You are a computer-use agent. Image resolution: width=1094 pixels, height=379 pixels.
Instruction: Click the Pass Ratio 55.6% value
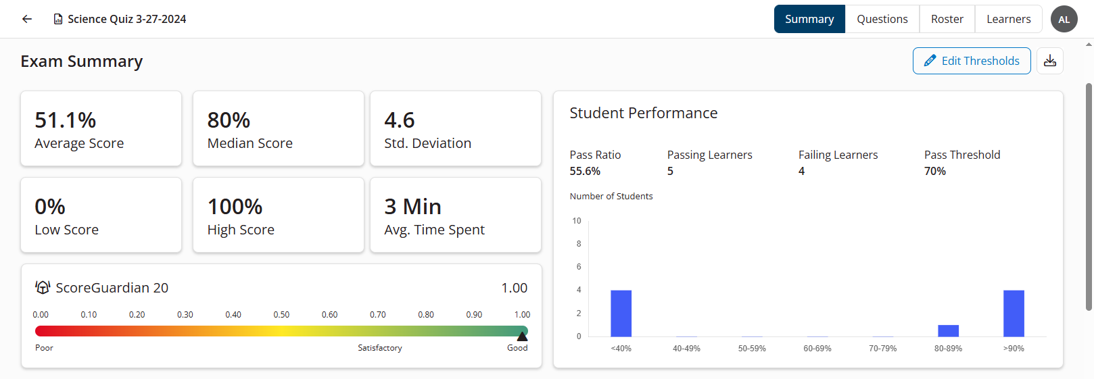click(585, 171)
